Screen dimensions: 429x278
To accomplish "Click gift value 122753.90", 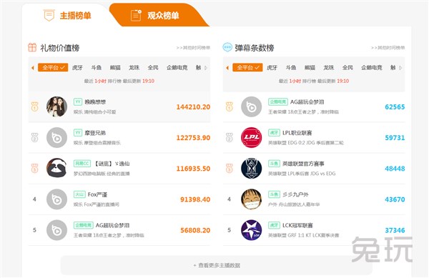I will (193, 138).
